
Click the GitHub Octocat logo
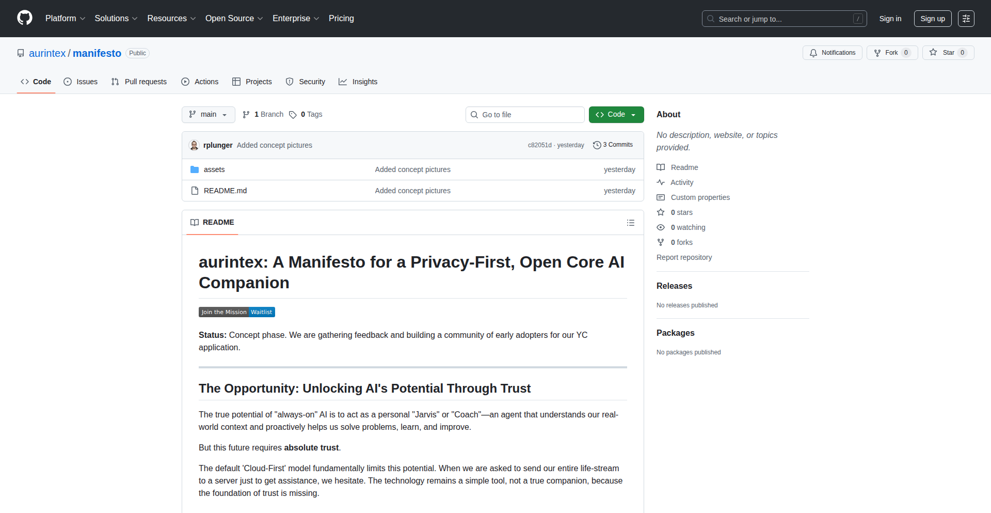(25, 18)
